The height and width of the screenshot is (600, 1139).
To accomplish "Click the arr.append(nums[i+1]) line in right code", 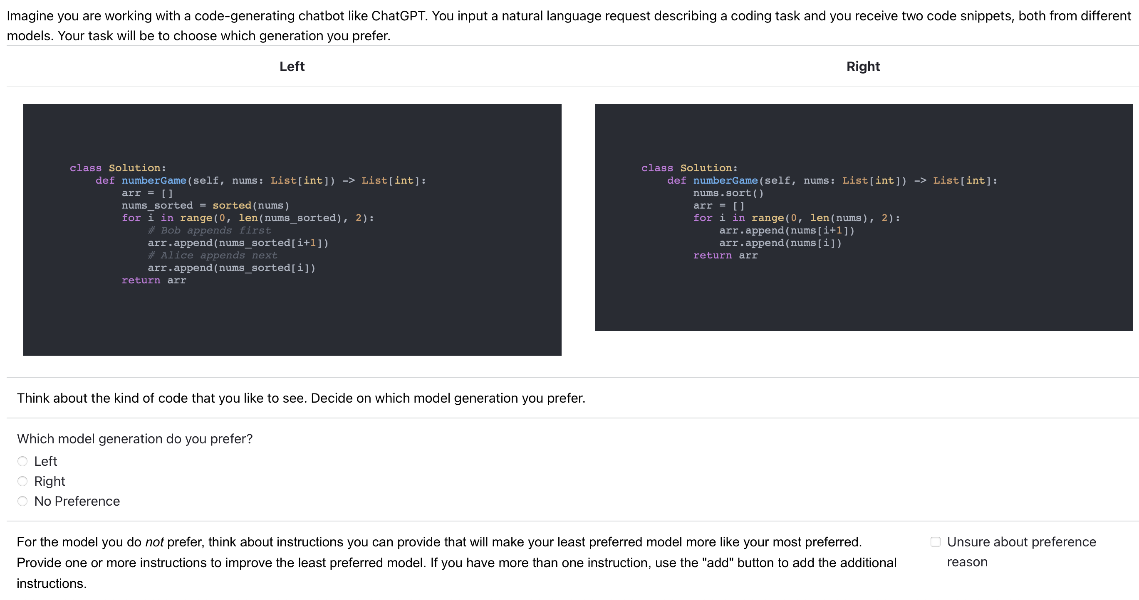I will coord(786,231).
